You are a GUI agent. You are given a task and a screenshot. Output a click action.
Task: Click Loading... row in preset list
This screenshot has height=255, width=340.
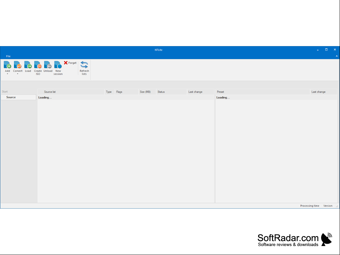tap(276, 97)
